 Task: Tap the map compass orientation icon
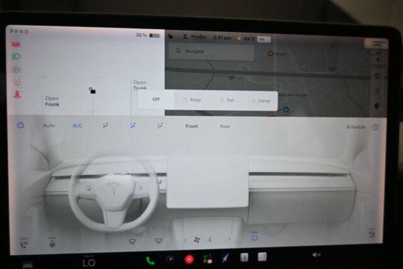(x=378, y=57)
